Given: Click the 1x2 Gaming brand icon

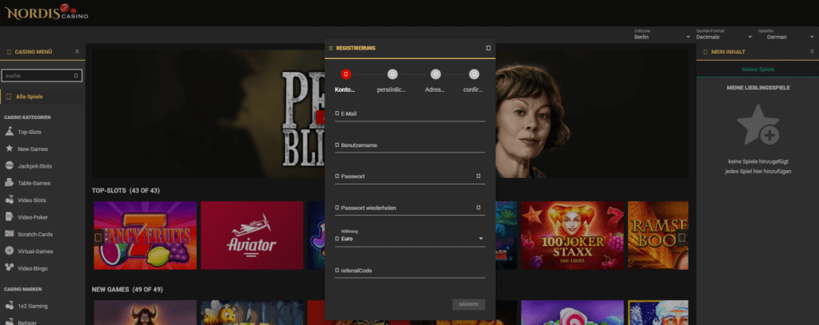Looking at the screenshot, I should click(x=9, y=306).
